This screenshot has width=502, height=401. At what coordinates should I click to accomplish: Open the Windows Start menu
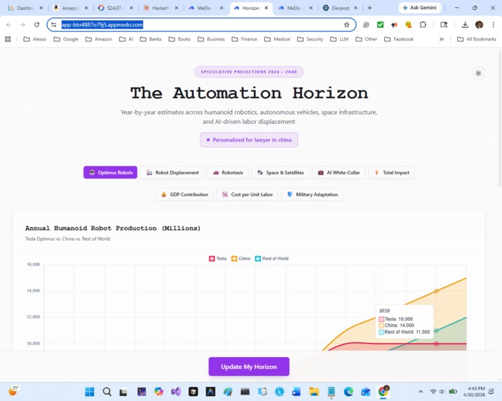click(90, 391)
